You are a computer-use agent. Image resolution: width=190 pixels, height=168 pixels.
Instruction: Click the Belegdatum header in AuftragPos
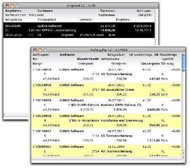116,54
